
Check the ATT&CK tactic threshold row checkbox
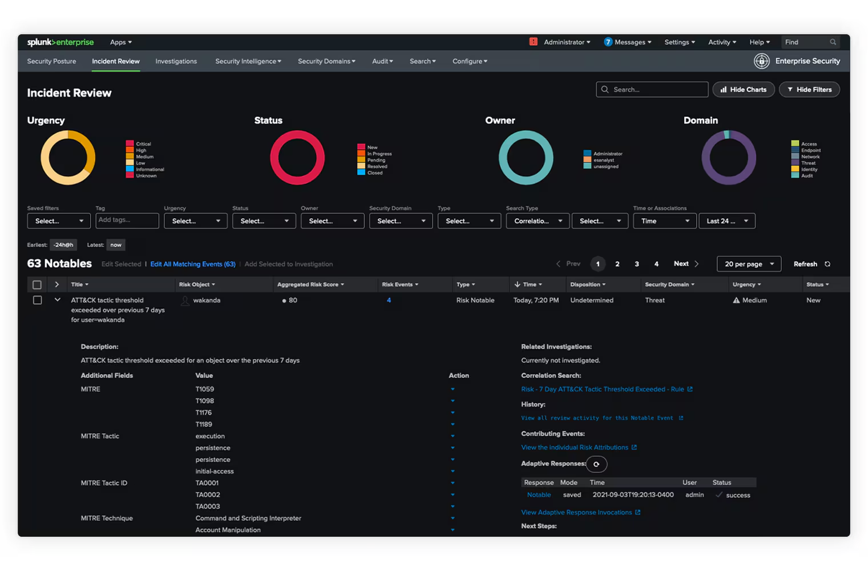pyautogui.click(x=37, y=300)
